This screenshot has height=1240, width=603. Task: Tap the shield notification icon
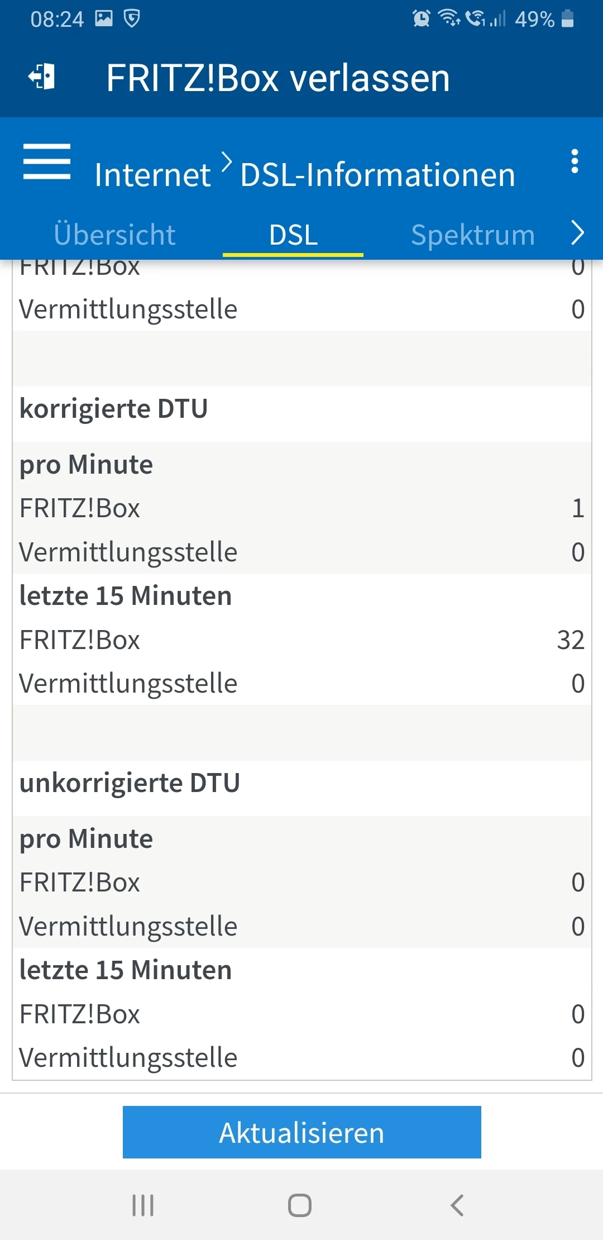click(132, 19)
